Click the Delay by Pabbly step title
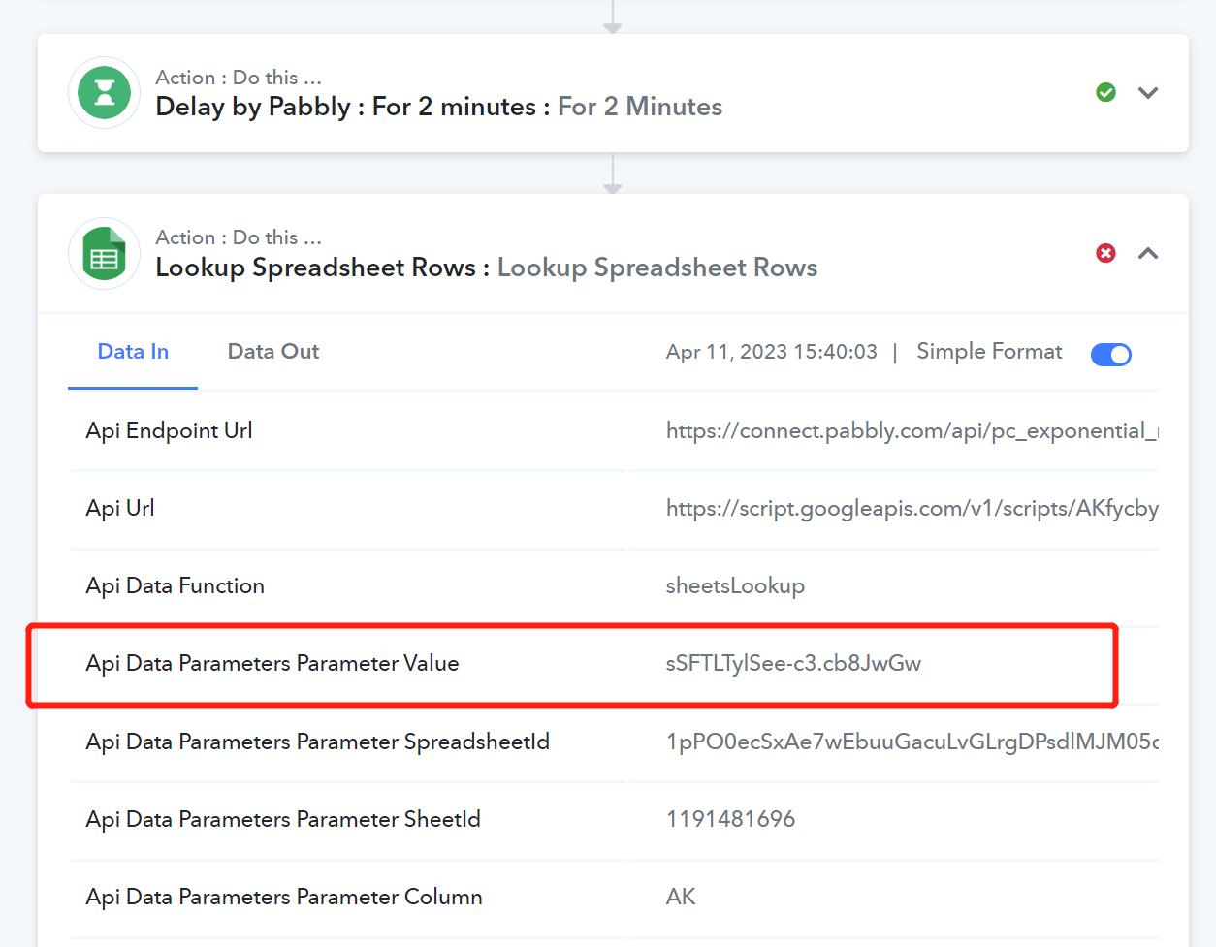 (x=439, y=107)
